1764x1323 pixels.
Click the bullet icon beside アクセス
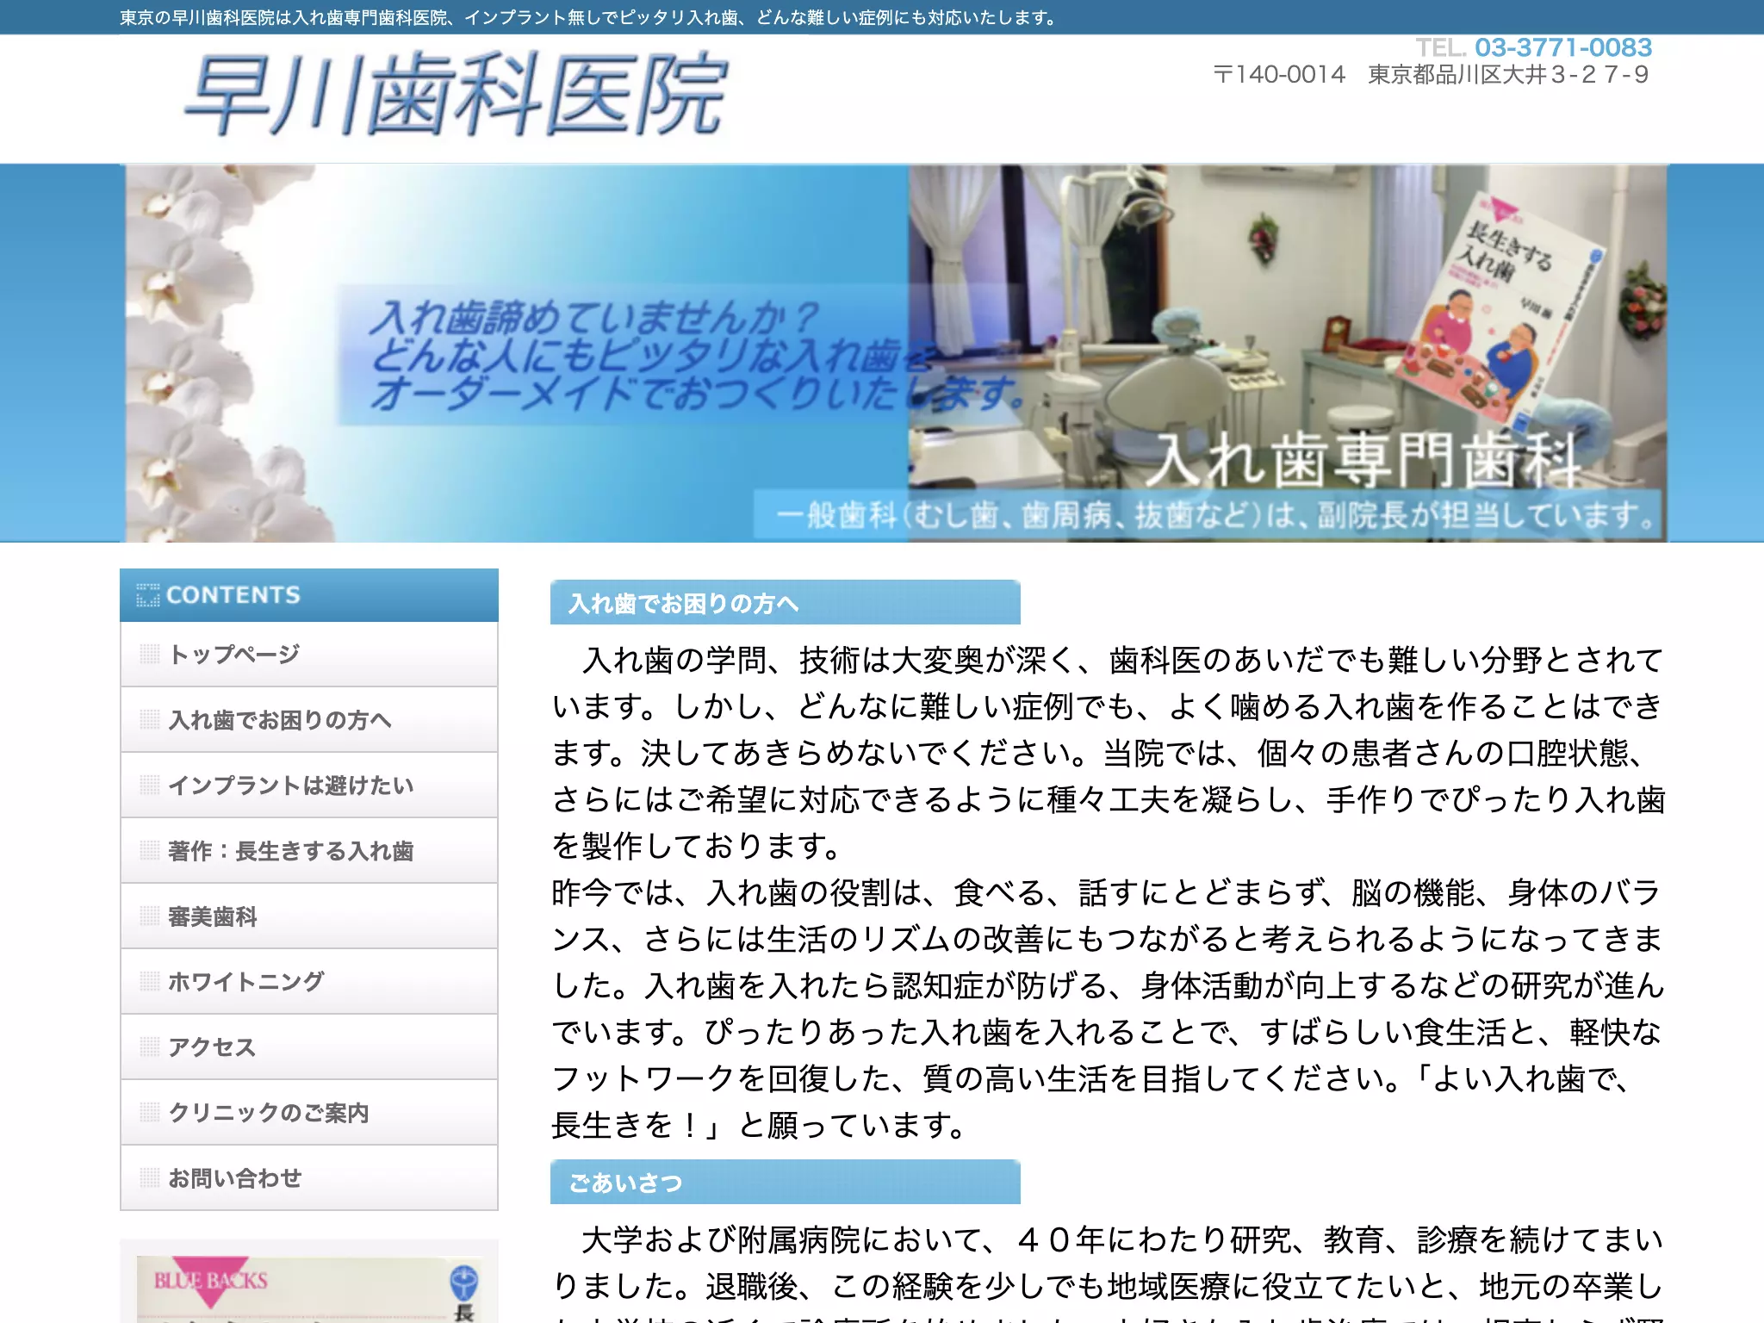point(150,1047)
